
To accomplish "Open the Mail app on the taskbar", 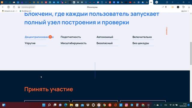I will tap(82, 105).
